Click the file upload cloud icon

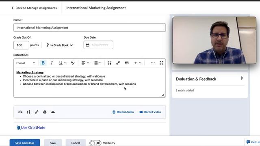[20, 112]
